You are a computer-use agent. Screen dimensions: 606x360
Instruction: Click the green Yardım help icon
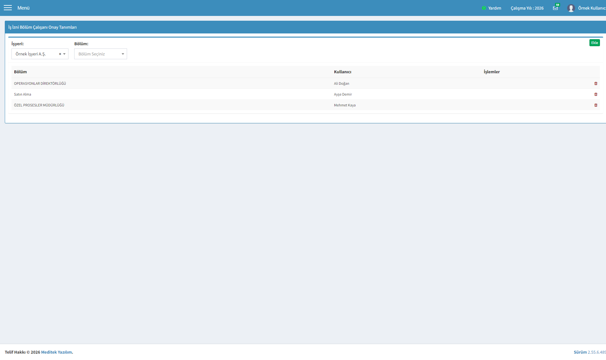(x=484, y=8)
